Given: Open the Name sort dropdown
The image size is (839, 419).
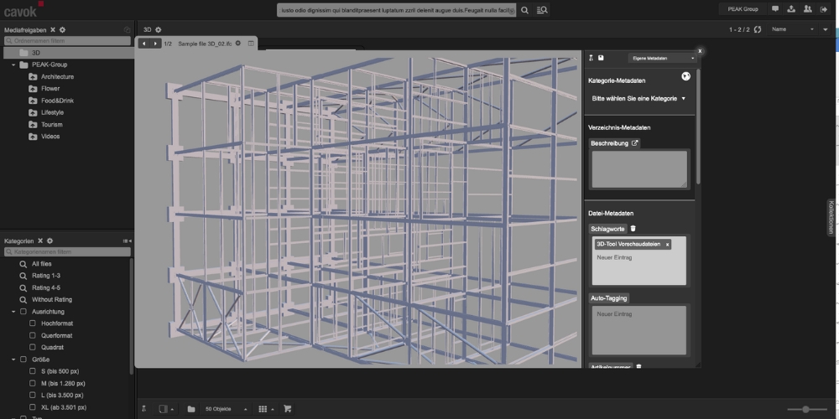Looking at the screenshot, I should tap(793, 29).
